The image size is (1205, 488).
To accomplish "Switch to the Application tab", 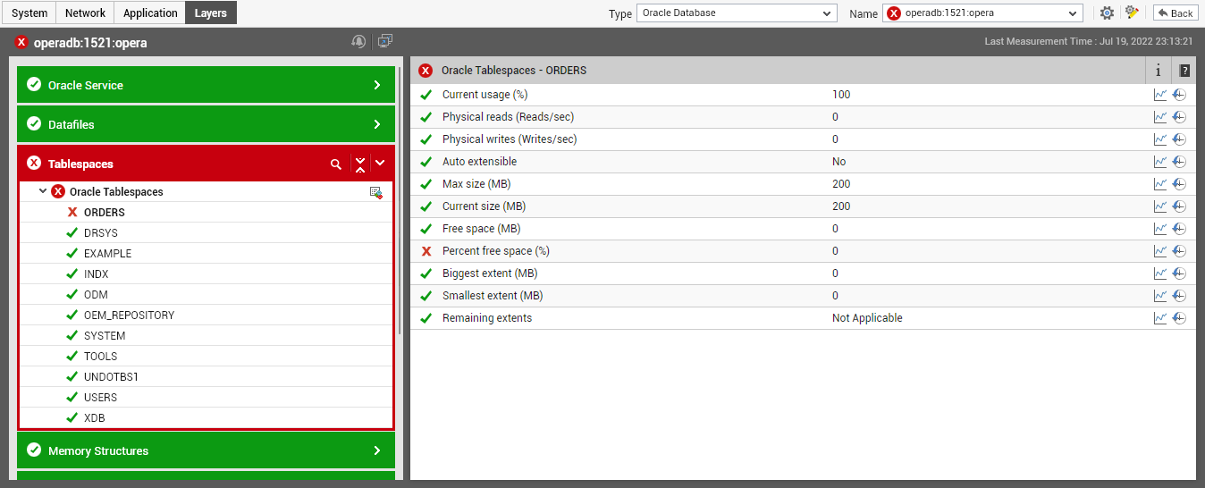I will (150, 13).
